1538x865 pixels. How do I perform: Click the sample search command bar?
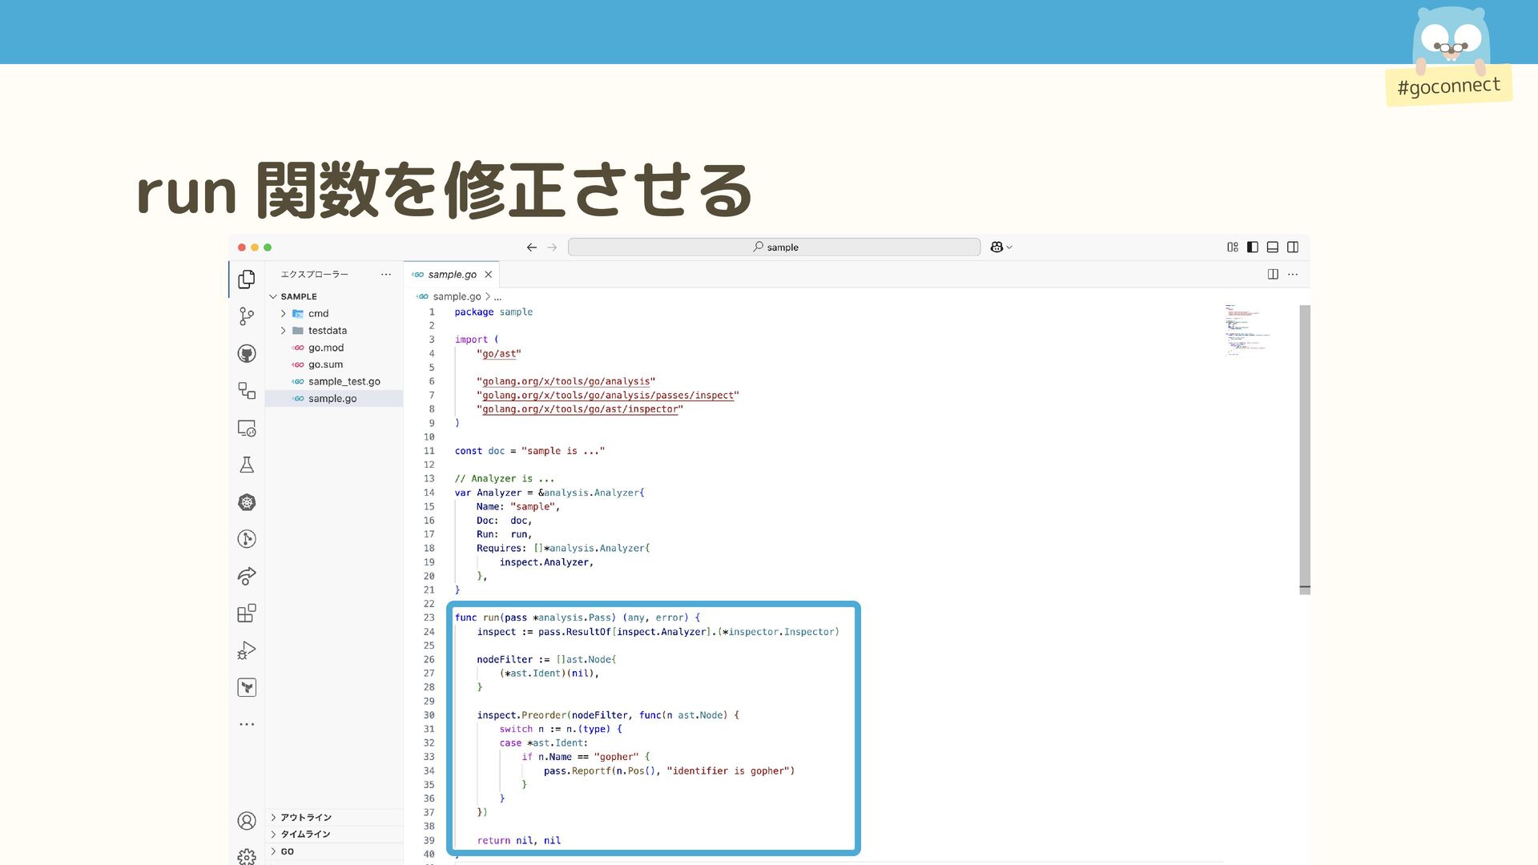point(774,247)
